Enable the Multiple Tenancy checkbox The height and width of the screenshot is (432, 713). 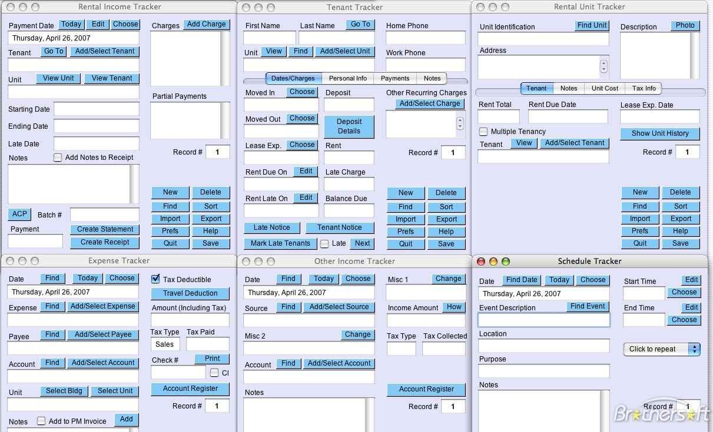484,131
